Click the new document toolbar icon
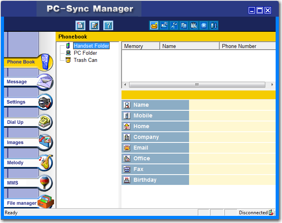Screen dimensions: 282x223 (81, 26)
